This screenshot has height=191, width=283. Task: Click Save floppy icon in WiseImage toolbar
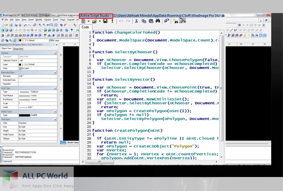point(11,25)
